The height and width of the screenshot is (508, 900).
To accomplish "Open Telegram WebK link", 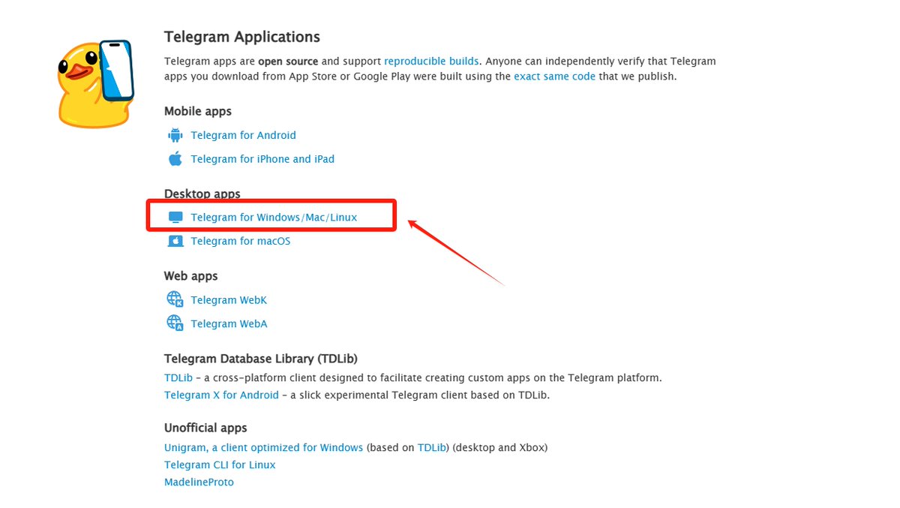I will pos(229,300).
